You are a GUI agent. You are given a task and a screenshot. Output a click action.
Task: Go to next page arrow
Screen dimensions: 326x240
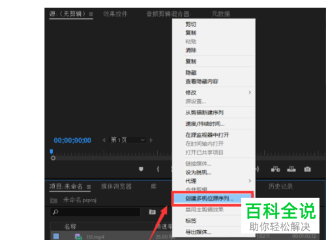151,140
